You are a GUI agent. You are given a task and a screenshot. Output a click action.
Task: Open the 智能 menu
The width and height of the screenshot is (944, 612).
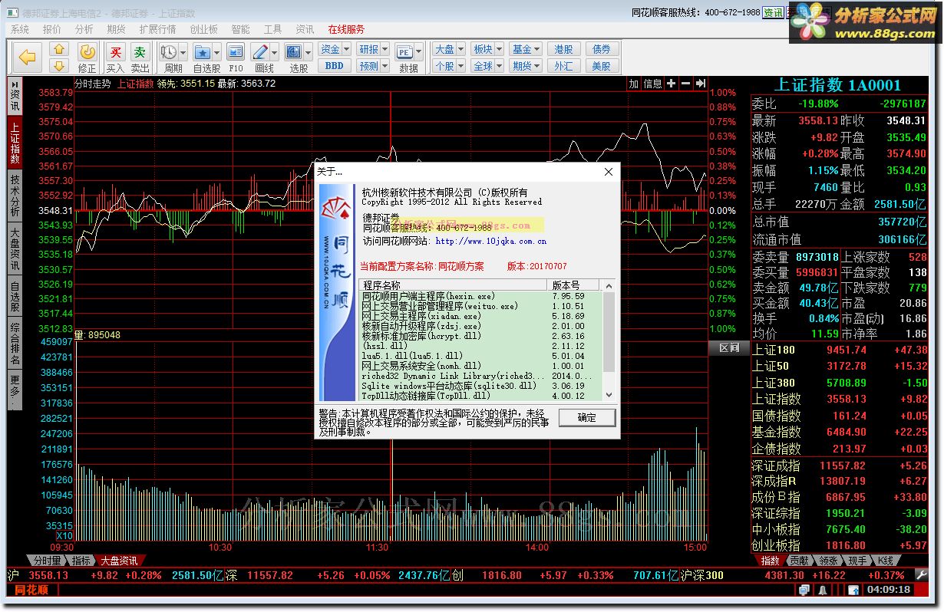(240, 29)
